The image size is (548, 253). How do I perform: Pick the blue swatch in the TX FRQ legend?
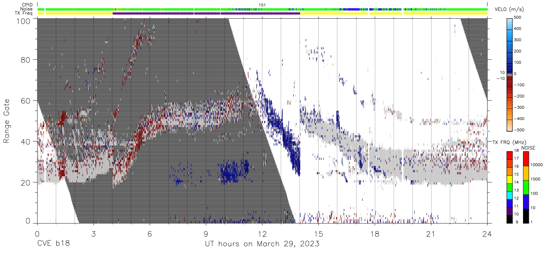pyautogui.click(x=510, y=203)
